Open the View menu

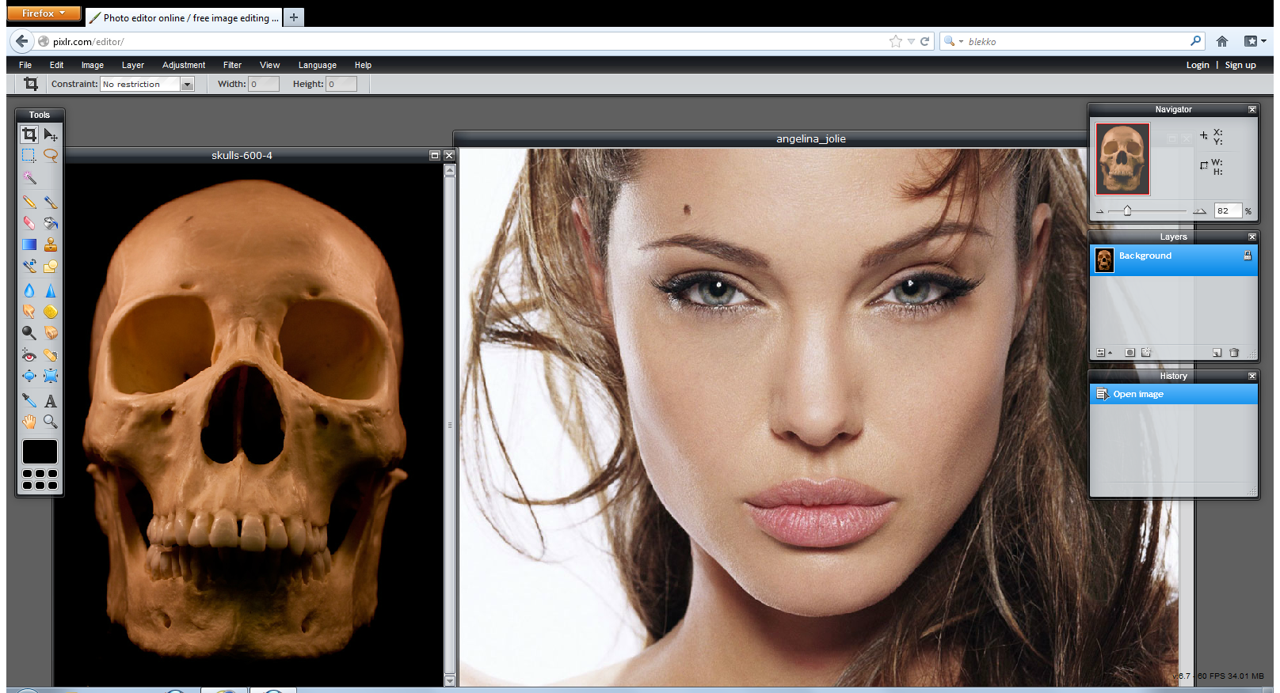tap(269, 65)
